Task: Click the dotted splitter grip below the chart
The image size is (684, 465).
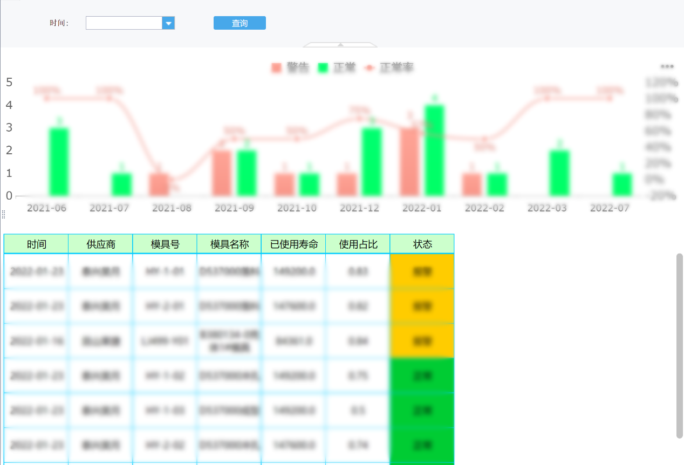Action: click(x=3, y=215)
